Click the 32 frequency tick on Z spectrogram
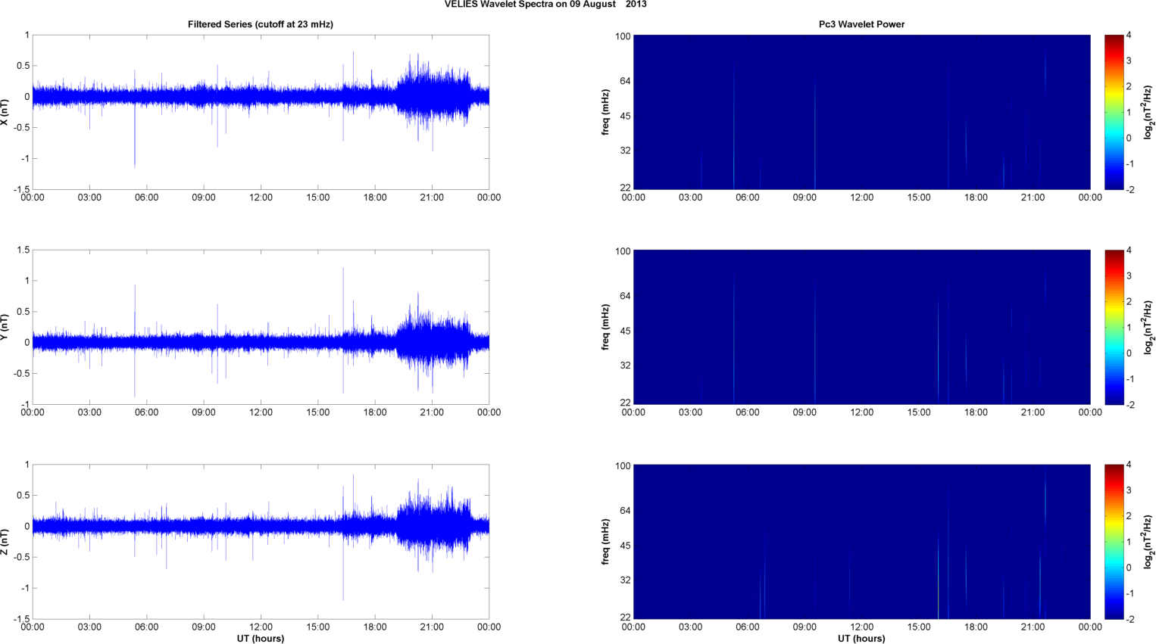This screenshot has height=644, width=1156. pyautogui.click(x=625, y=580)
